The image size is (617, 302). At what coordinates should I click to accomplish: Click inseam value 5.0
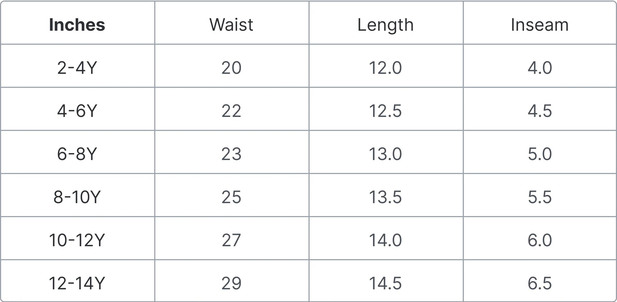tap(540, 154)
